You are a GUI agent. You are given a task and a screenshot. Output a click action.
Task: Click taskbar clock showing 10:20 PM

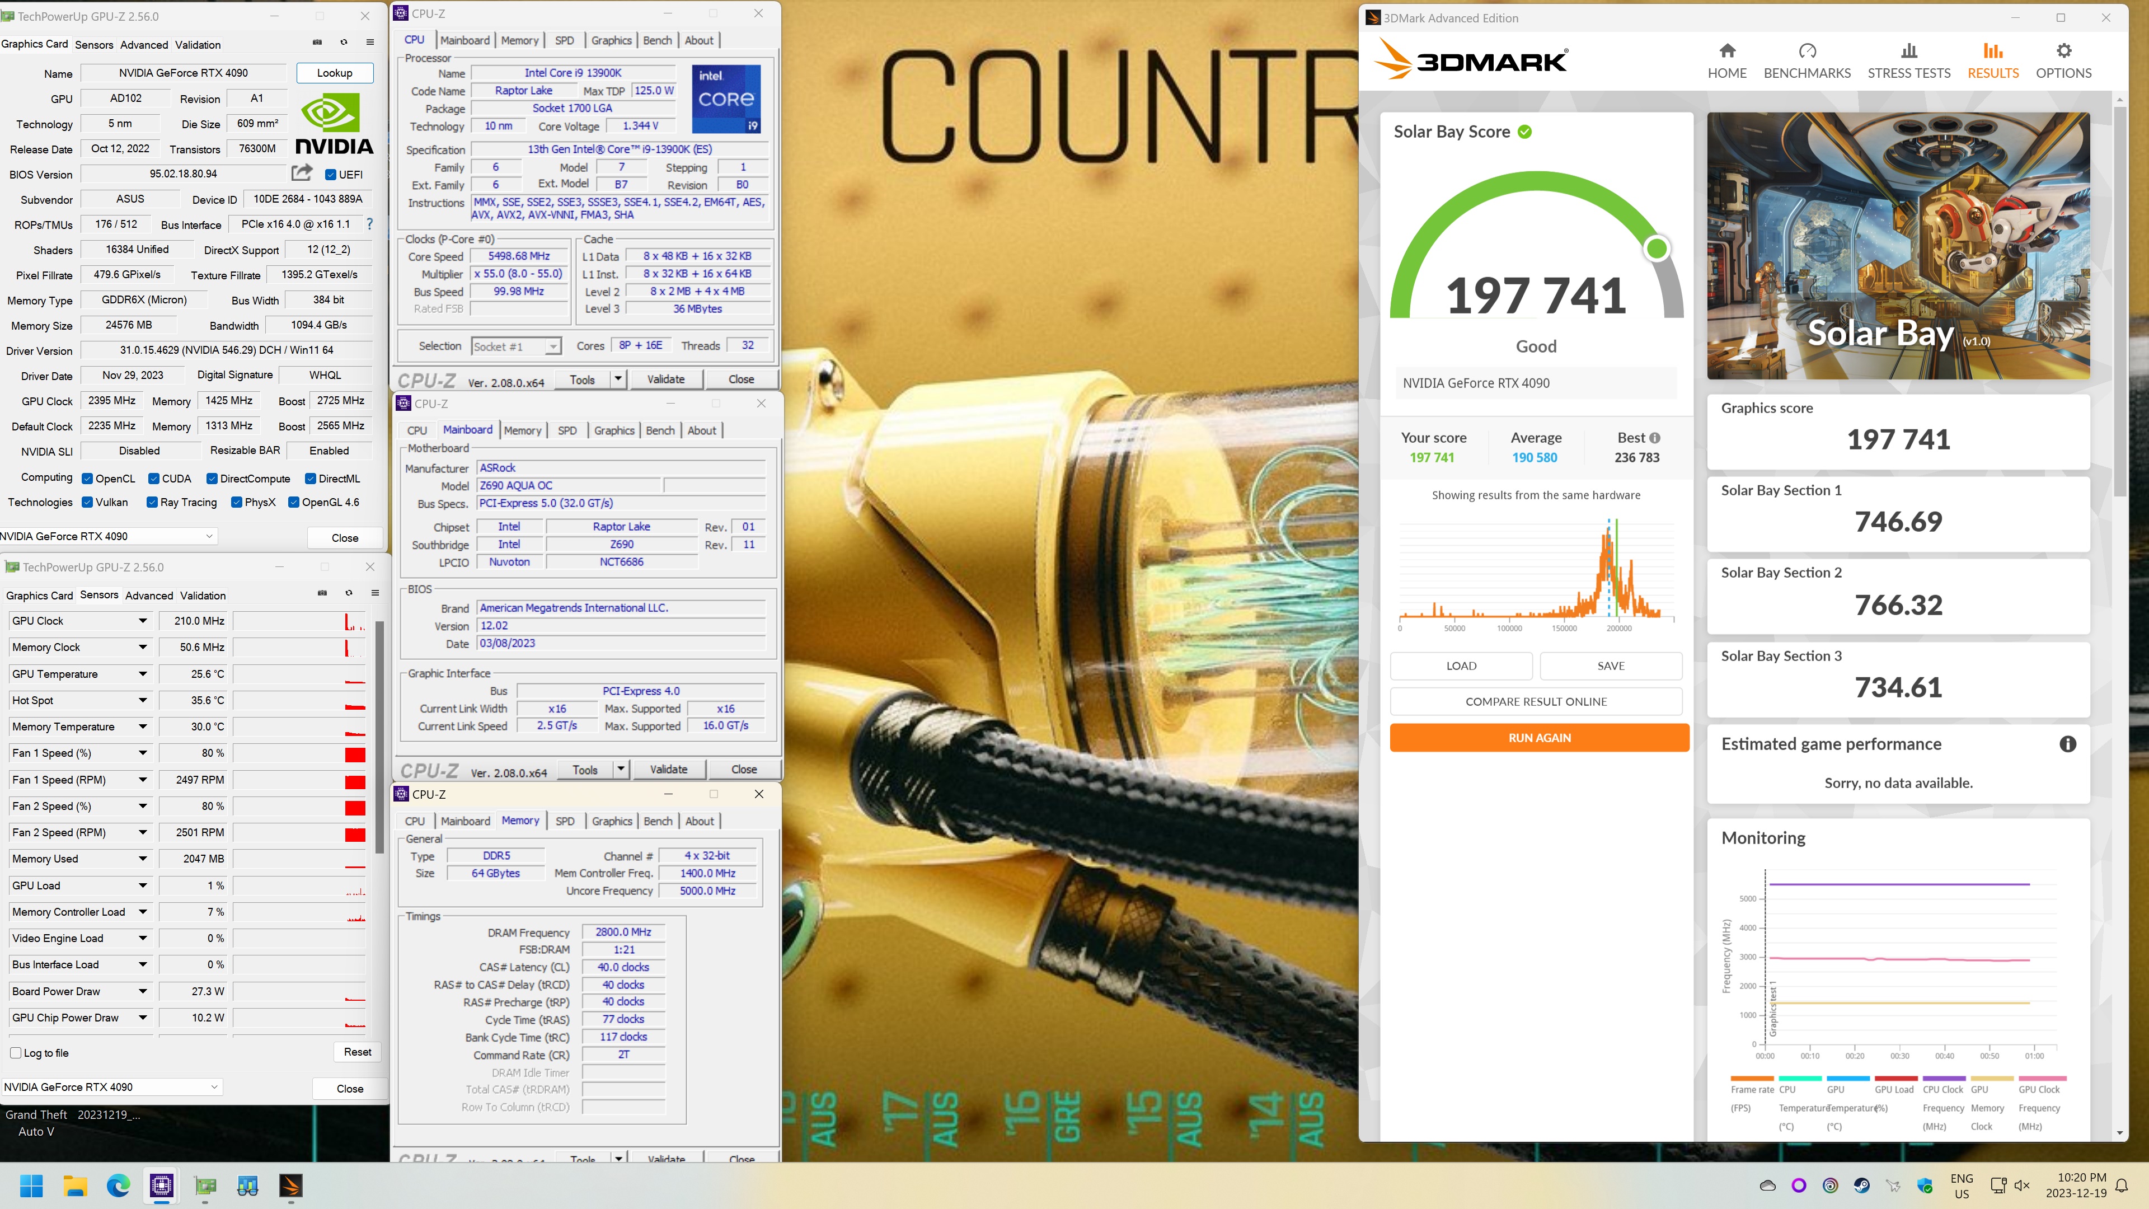click(2081, 1185)
